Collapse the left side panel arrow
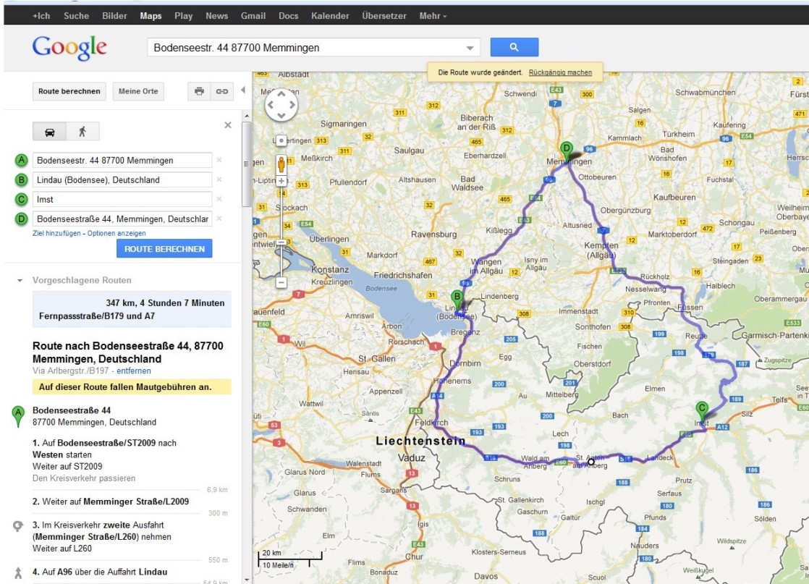809x584 pixels. [x=243, y=90]
